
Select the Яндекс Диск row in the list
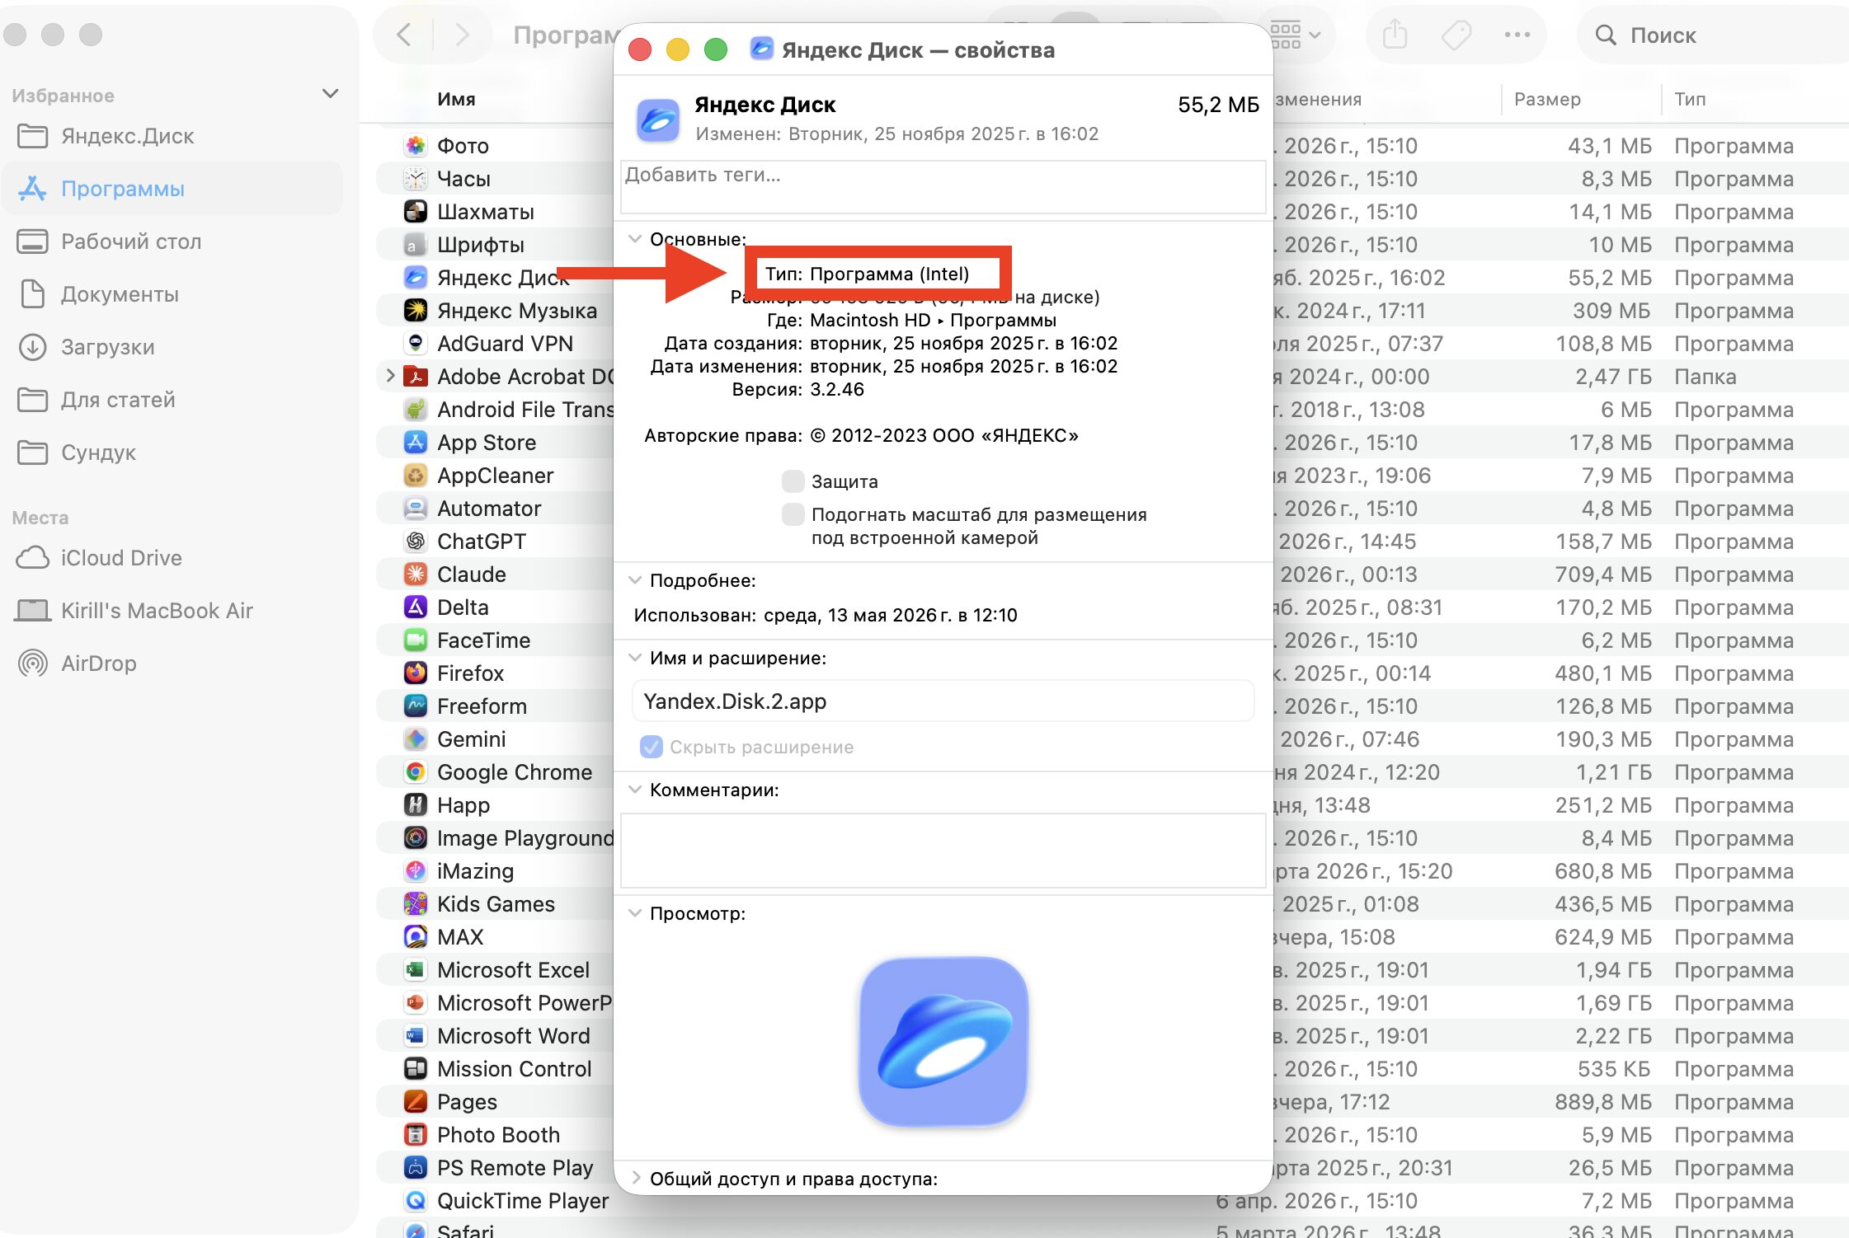[x=495, y=278]
